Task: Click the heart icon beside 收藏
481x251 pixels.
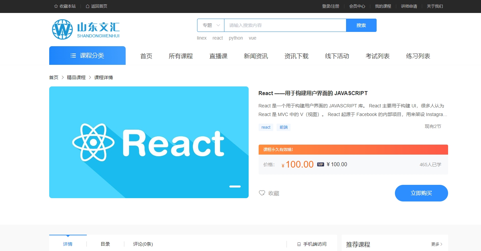Action: [262, 193]
